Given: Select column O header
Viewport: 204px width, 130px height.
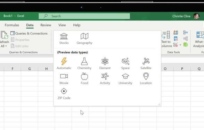Looking at the screenshot, I should pos(165,69).
